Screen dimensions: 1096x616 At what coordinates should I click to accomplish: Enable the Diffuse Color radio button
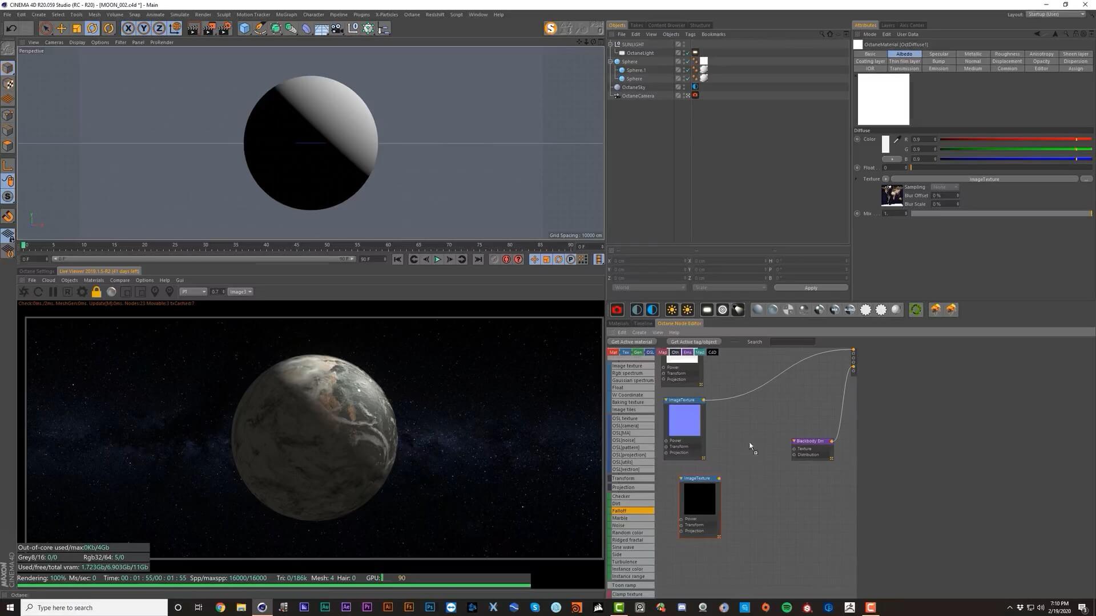[x=857, y=139]
